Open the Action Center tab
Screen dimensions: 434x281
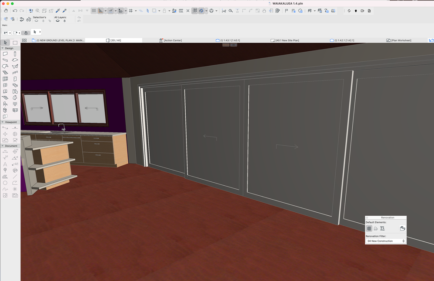click(x=170, y=40)
